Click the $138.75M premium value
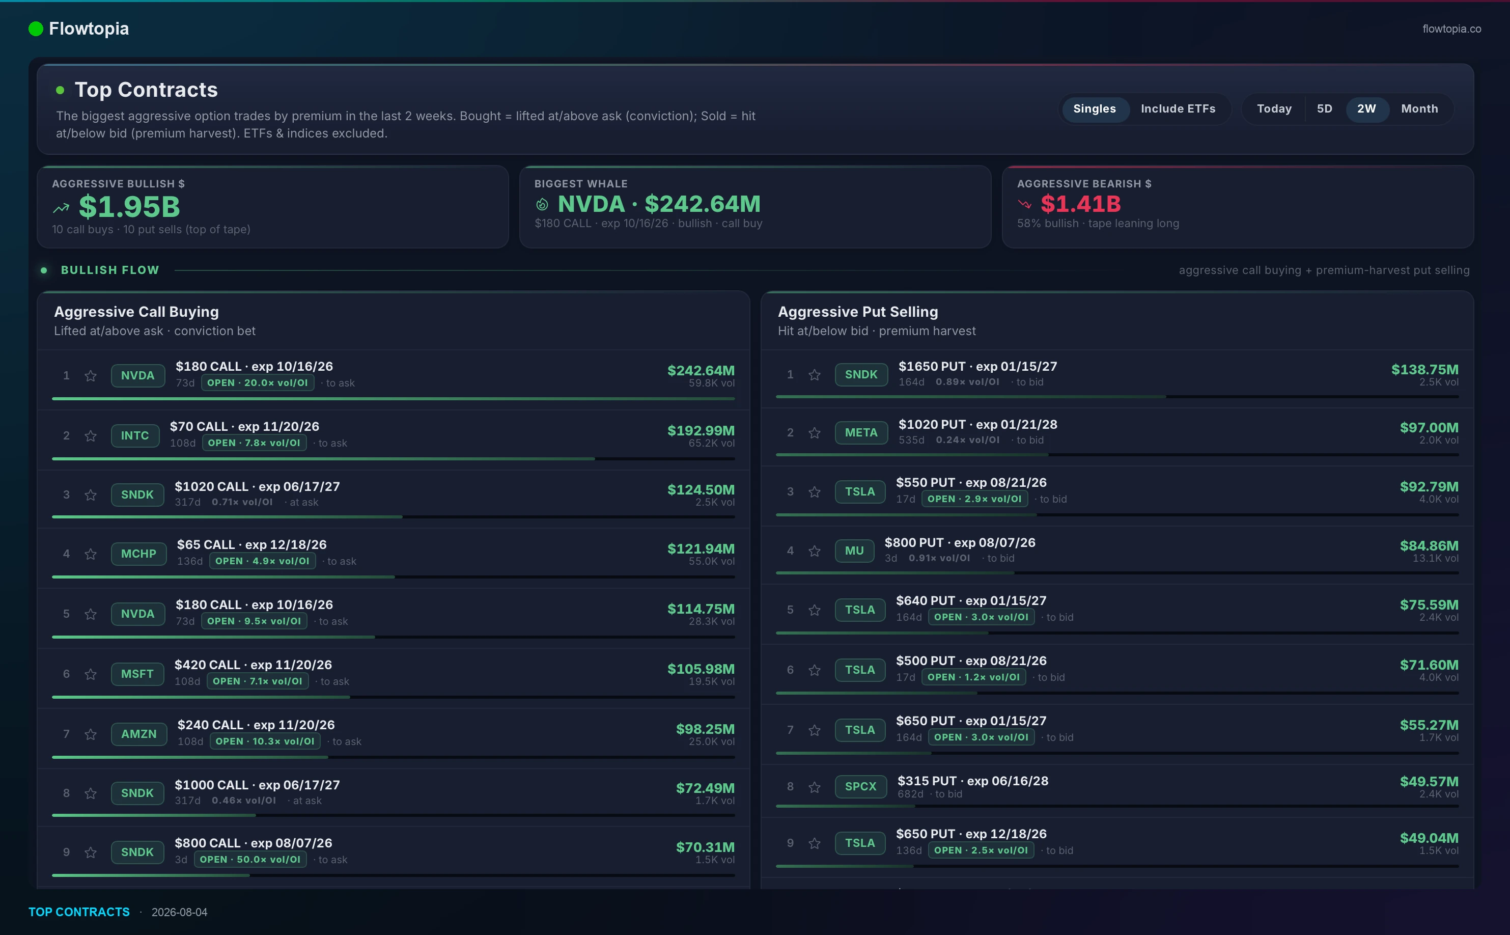1510x935 pixels. pyautogui.click(x=1424, y=369)
